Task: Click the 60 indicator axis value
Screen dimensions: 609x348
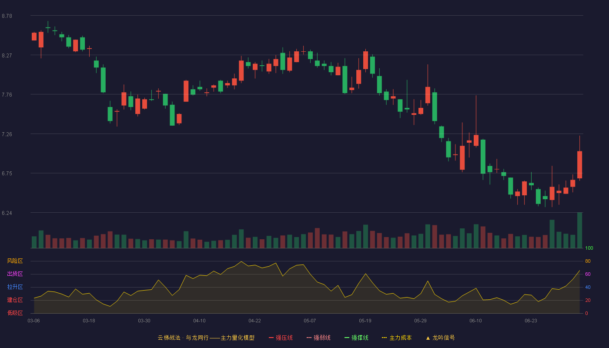Action: tap(588, 274)
